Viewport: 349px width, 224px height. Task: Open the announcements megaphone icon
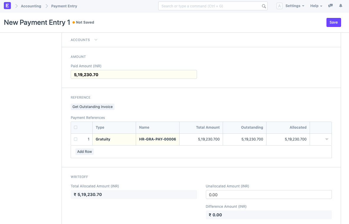[330, 6]
